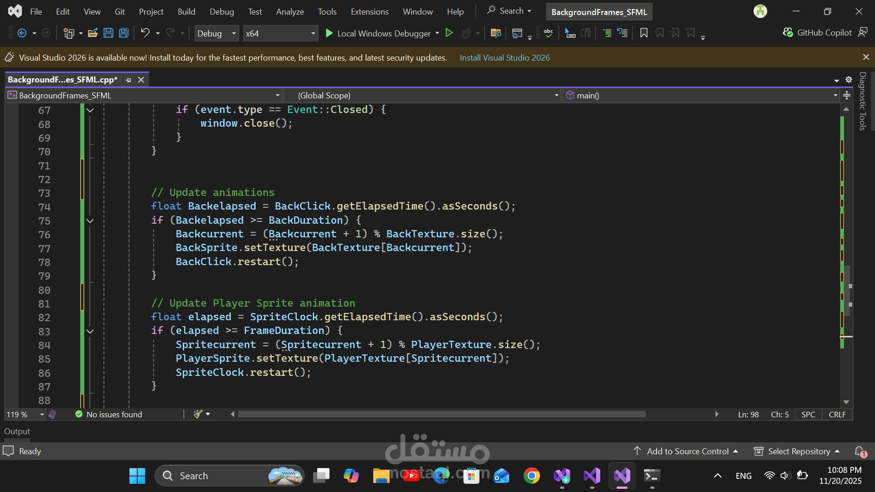Click the Save All toolbar icon

pyautogui.click(x=124, y=33)
